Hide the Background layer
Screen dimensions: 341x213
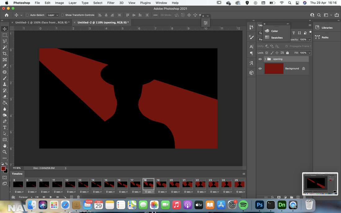click(260, 69)
